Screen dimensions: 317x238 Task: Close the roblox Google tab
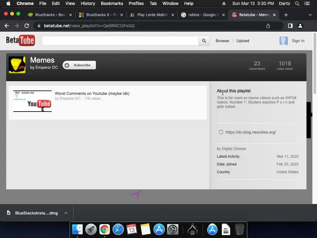(223, 15)
